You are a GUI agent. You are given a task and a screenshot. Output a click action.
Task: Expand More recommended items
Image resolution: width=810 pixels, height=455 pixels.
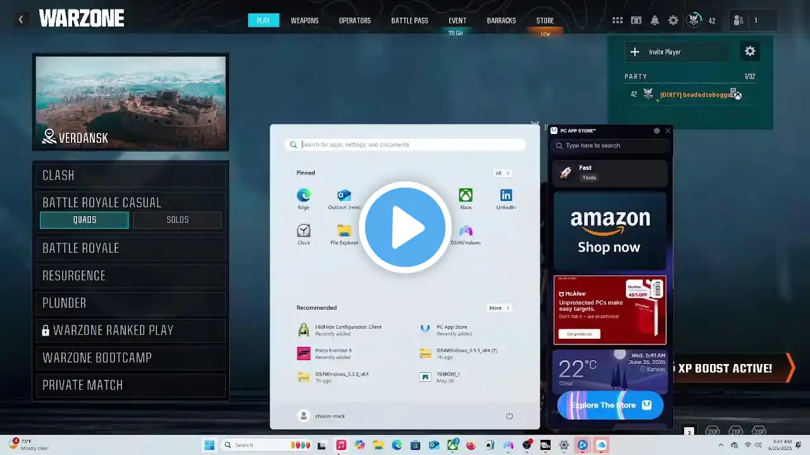[x=499, y=308]
